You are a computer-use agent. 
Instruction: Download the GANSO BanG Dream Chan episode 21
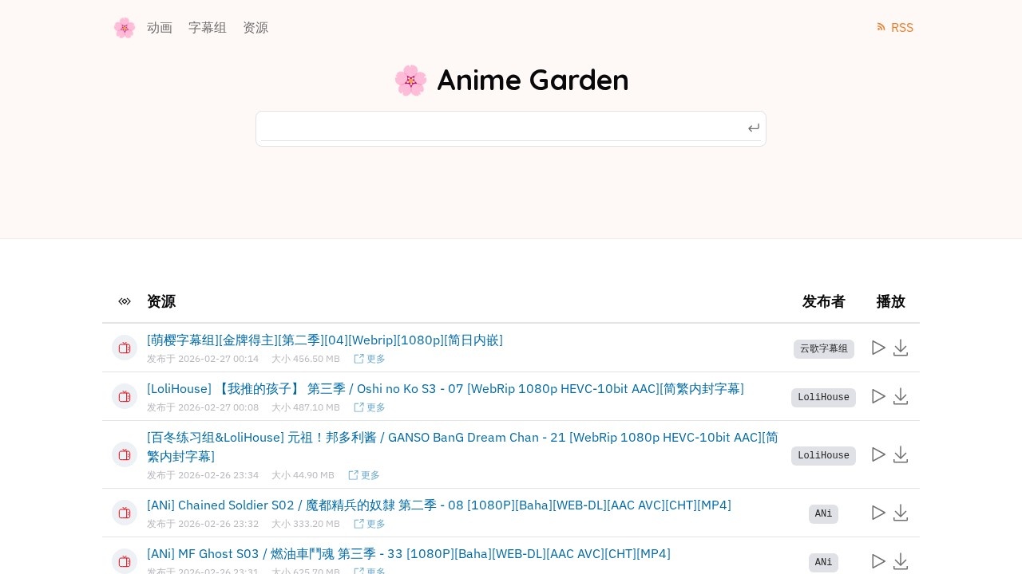coord(901,454)
